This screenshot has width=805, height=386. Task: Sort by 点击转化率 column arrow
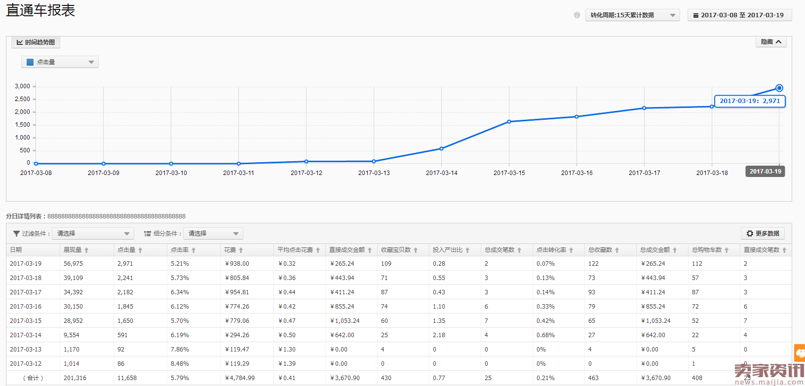571,250
